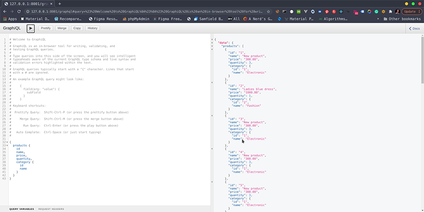Open the Algorithms bookmark

tap(333, 19)
